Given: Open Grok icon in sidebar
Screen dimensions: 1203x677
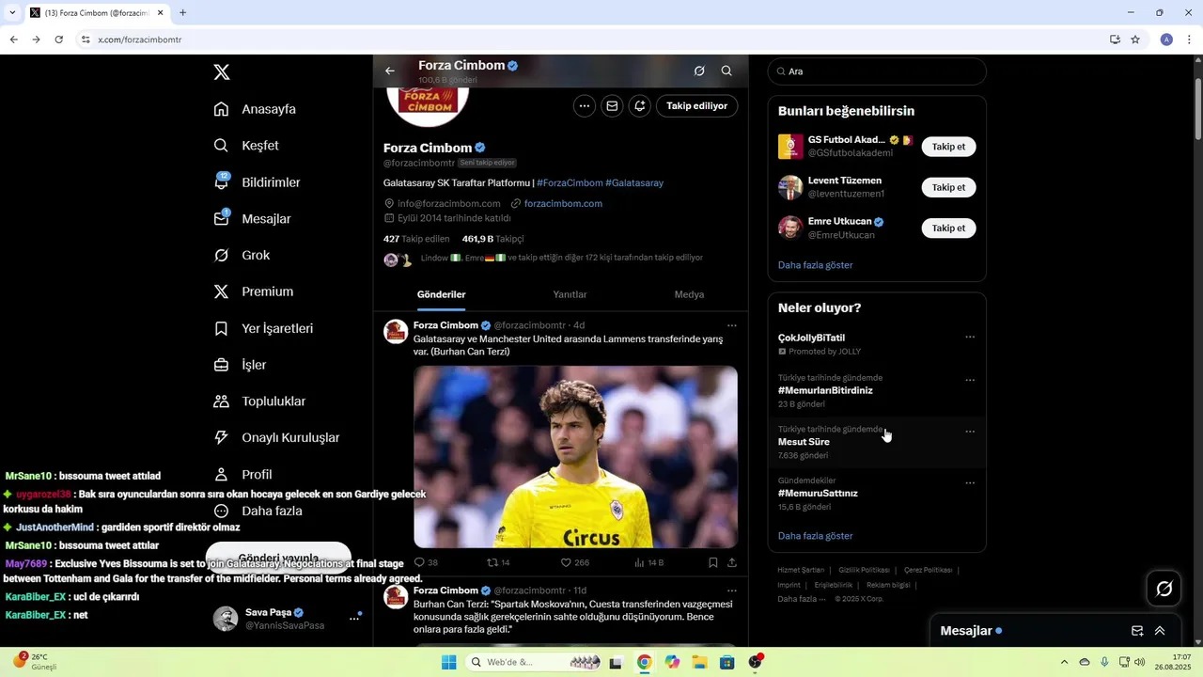Looking at the screenshot, I should [x=221, y=255].
